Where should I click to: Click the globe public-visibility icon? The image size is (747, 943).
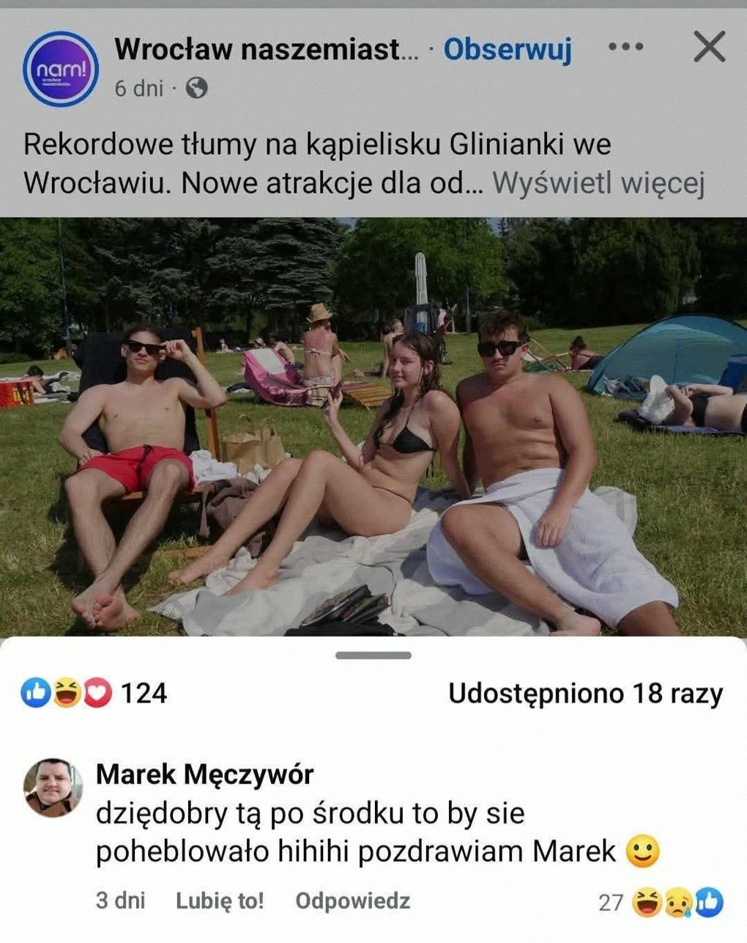click(x=196, y=89)
